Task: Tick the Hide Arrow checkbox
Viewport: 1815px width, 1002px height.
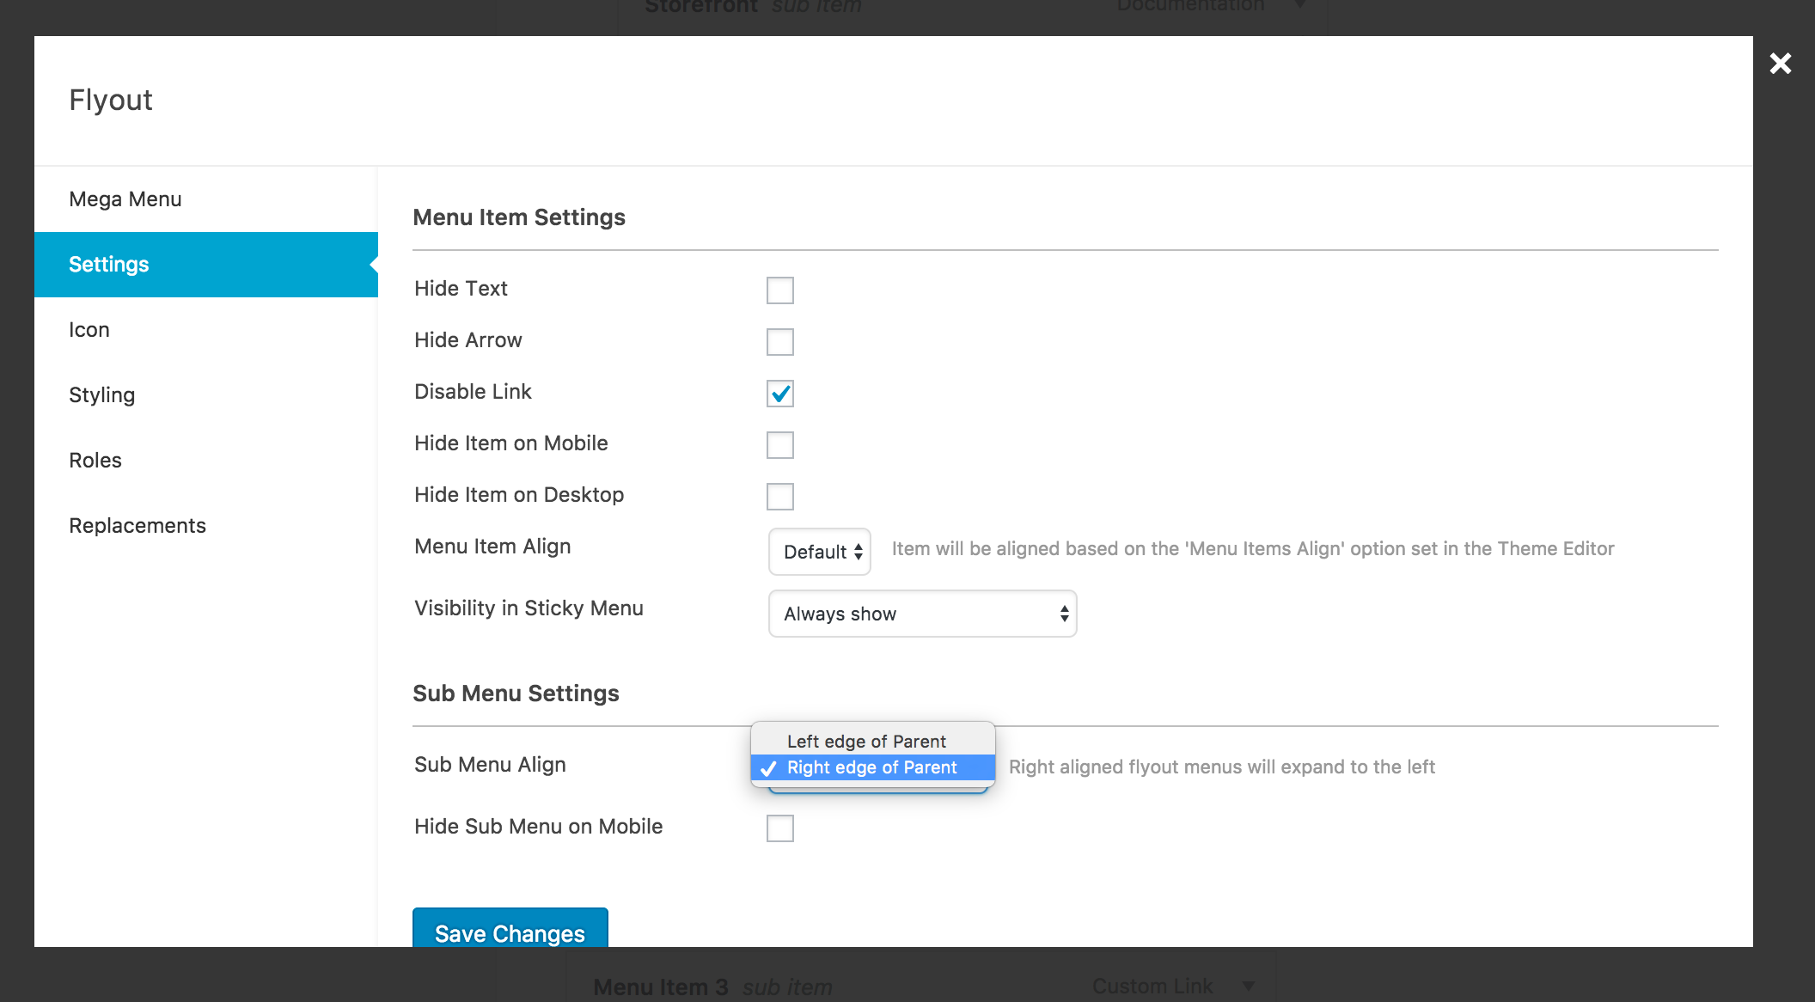Action: pos(779,342)
